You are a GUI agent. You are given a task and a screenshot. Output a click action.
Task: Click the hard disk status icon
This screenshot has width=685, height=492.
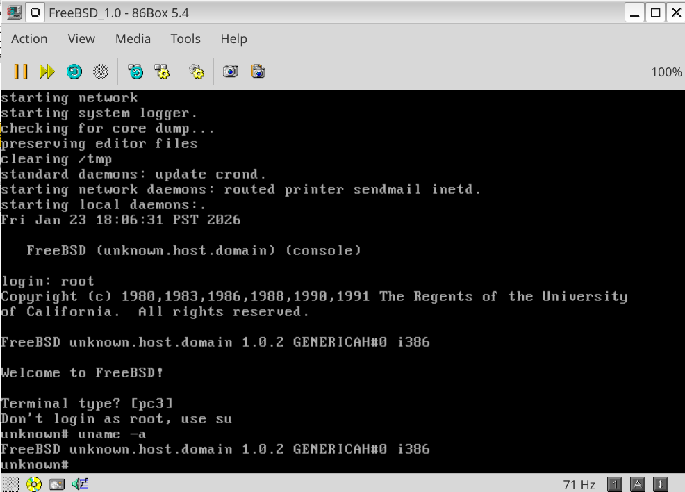[57, 484]
